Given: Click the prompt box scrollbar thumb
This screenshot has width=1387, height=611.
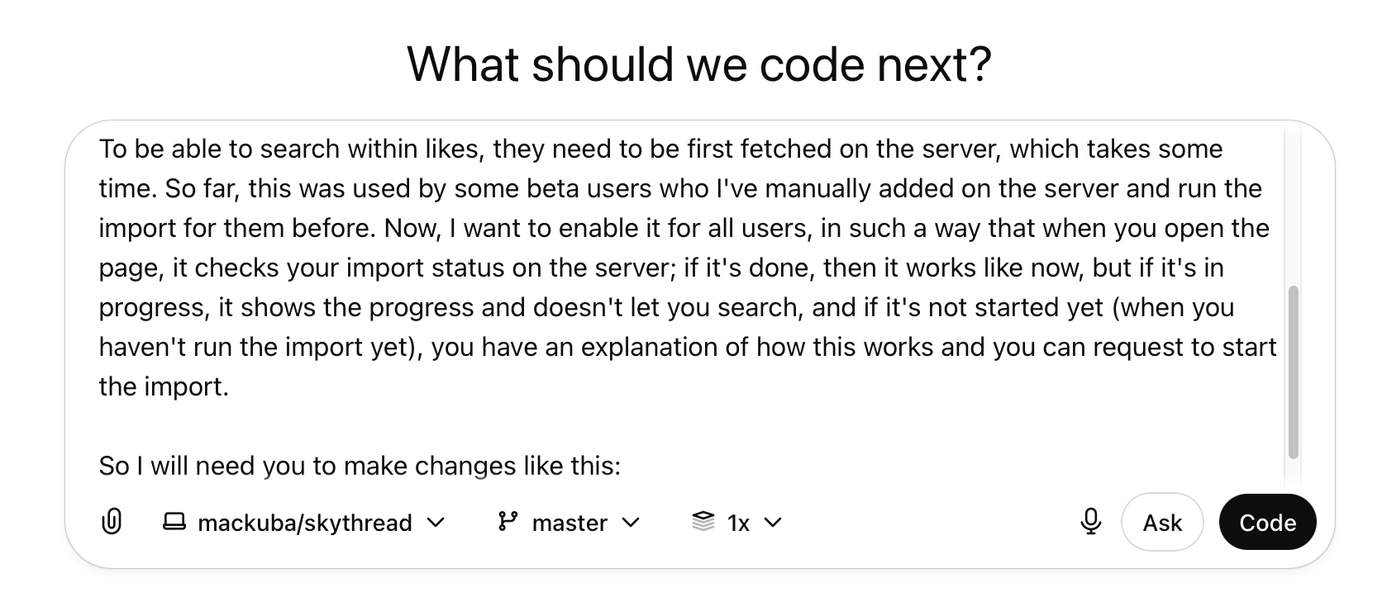Looking at the screenshot, I should click(x=1294, y=372).
